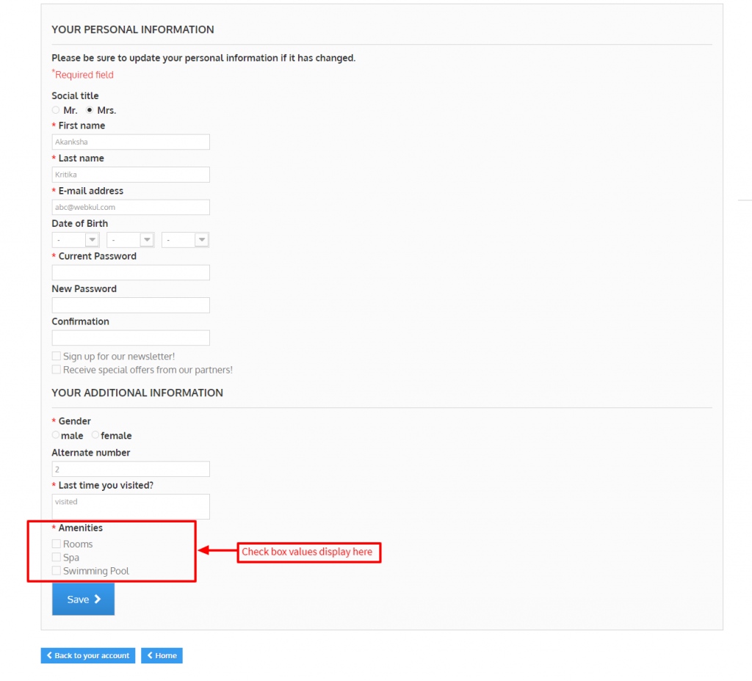The image size is (752, 681).
Task: Click the Current Password field
Action: point(131,272)
